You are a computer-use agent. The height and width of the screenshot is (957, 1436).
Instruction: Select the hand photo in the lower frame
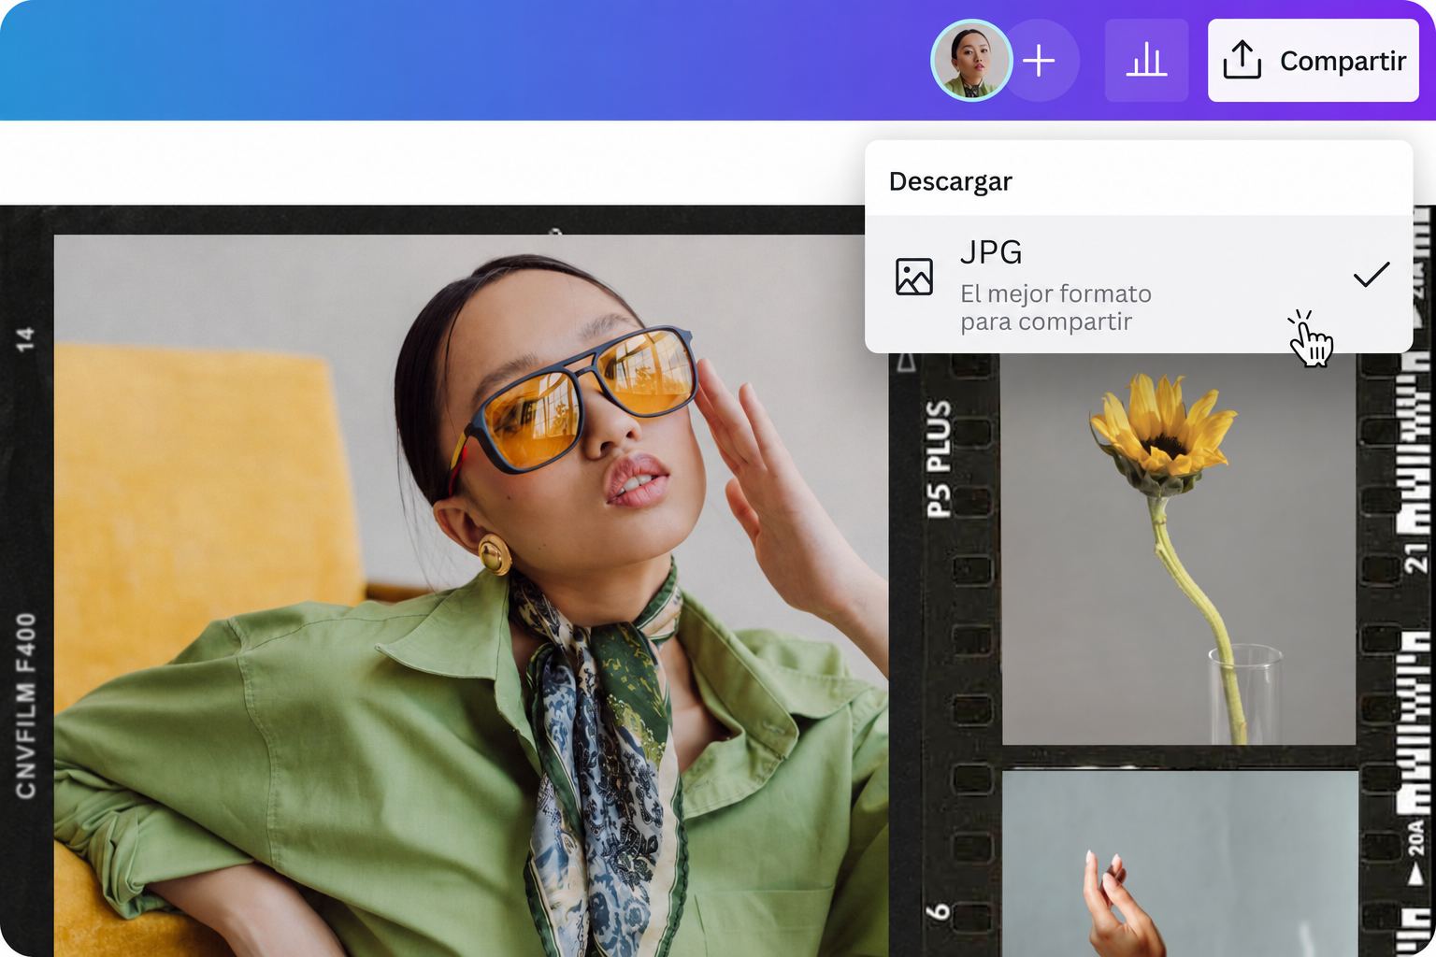click(x=1180, y=864)
